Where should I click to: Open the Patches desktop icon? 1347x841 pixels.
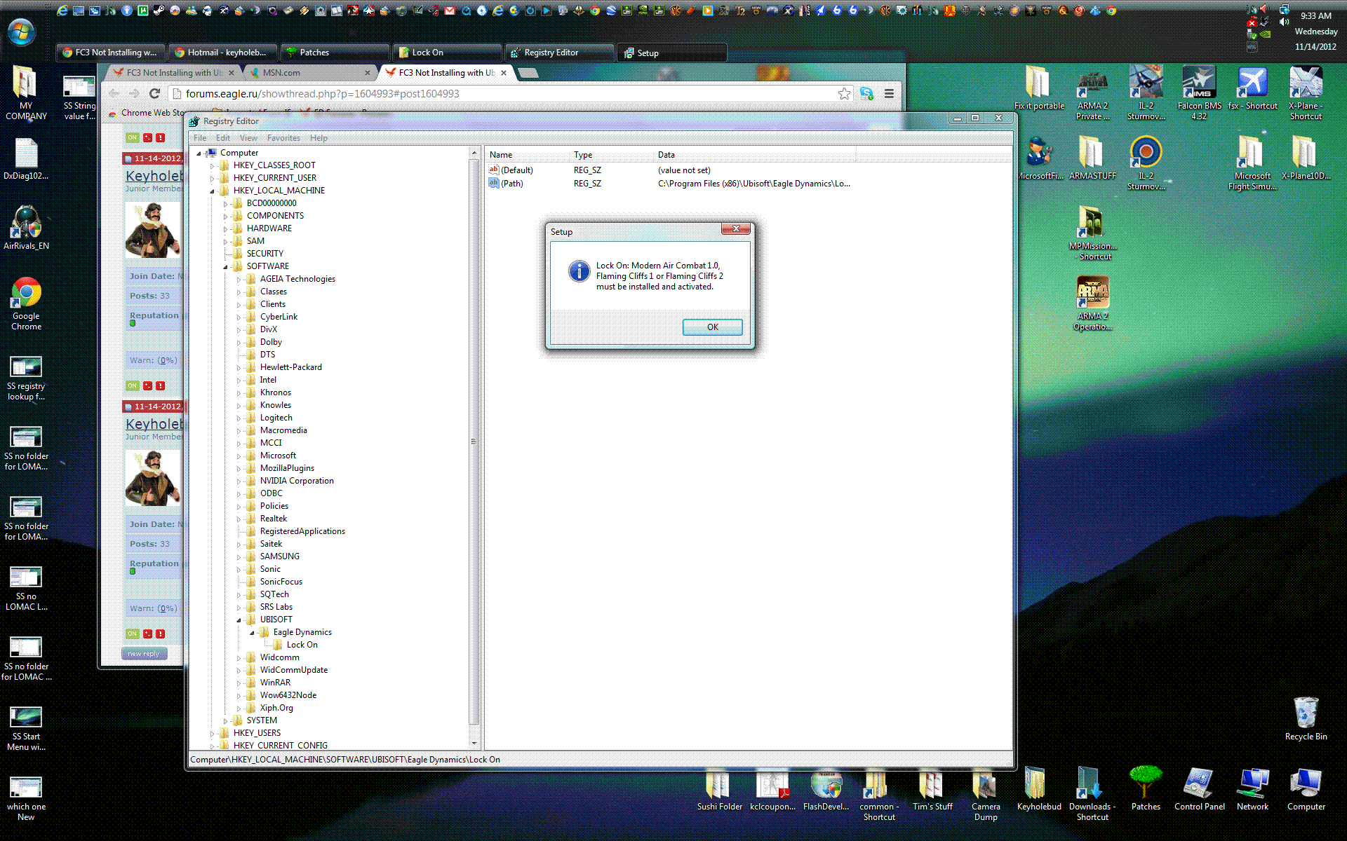[1146, 788]
